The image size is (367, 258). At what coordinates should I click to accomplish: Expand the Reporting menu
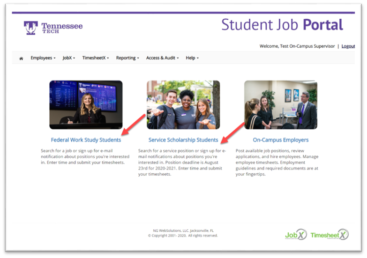127,58
